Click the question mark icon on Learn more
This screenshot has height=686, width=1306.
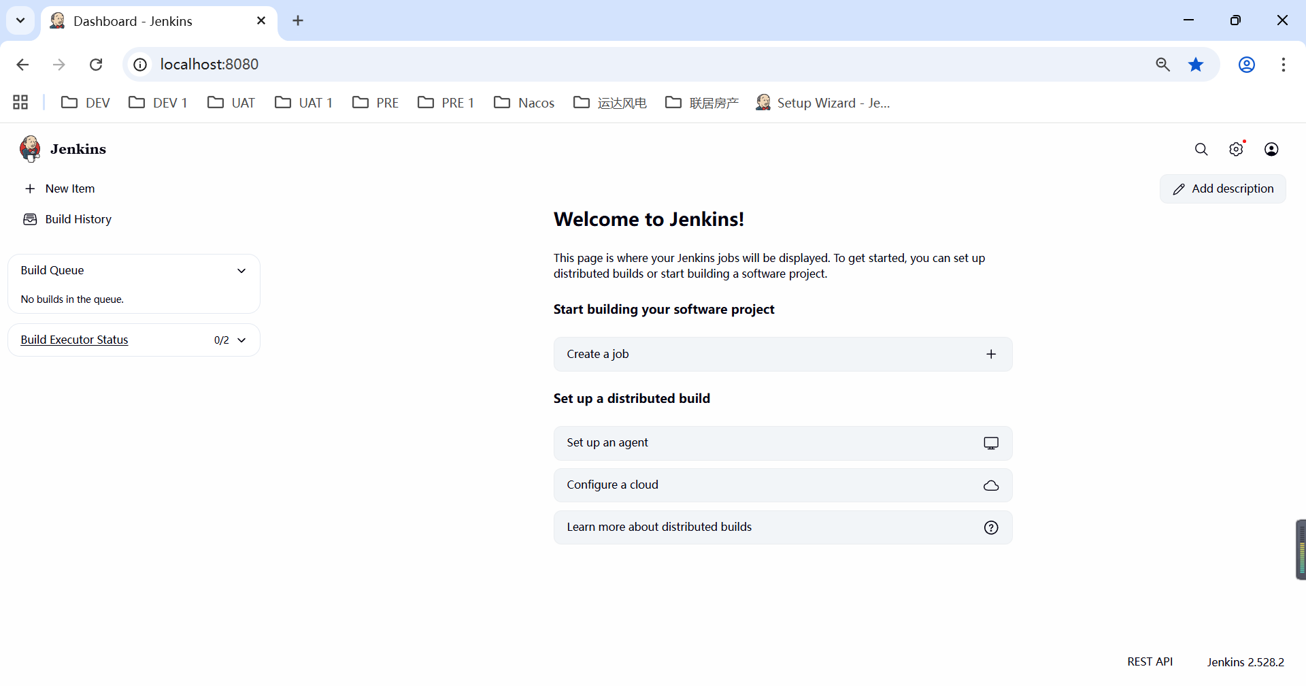[x=991, y=527]
